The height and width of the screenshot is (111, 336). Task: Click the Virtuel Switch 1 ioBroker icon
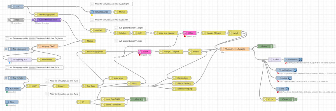tap(295, 70)
